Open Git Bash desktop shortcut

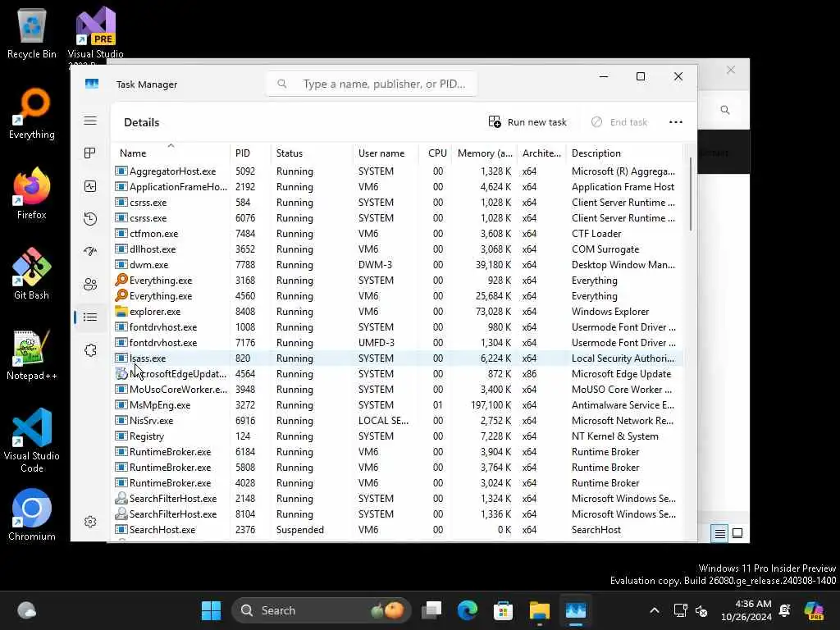pos(32,274)
